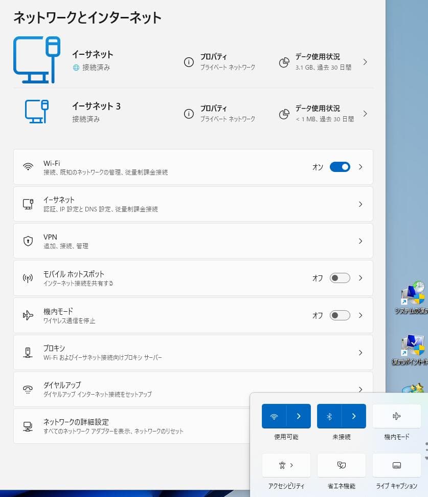Turn off the Wi-Fi toggle
Screen dimensions: 428x497
[339, 166]
